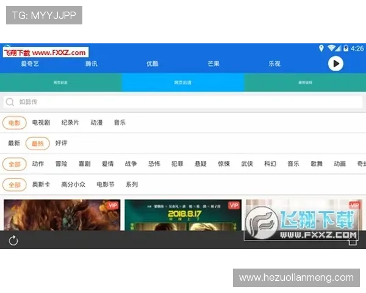Filter genre by 战争
366x293 pixels.
131,164
